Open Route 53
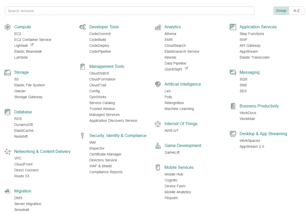Screen dimensions: 306x220 (22, 176)
